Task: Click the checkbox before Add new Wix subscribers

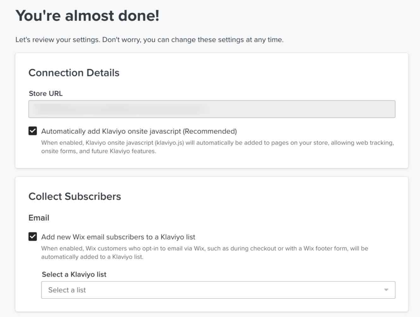Action: pos(33,236)
